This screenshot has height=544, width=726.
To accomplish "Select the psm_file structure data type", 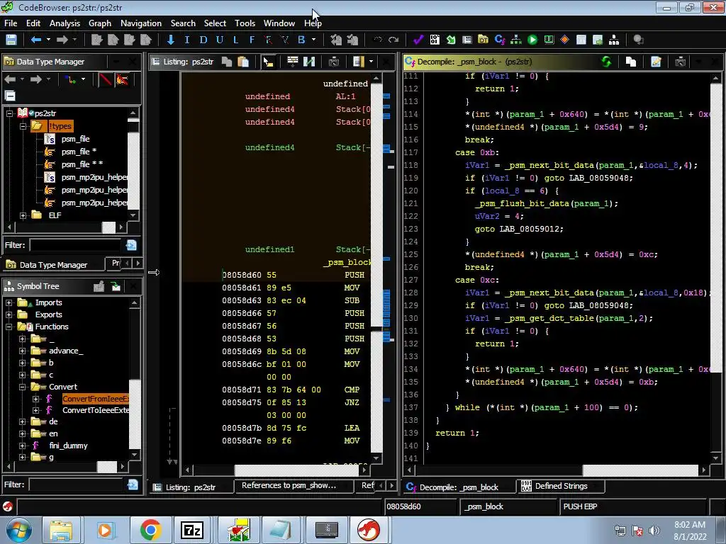I will point(75,139).
